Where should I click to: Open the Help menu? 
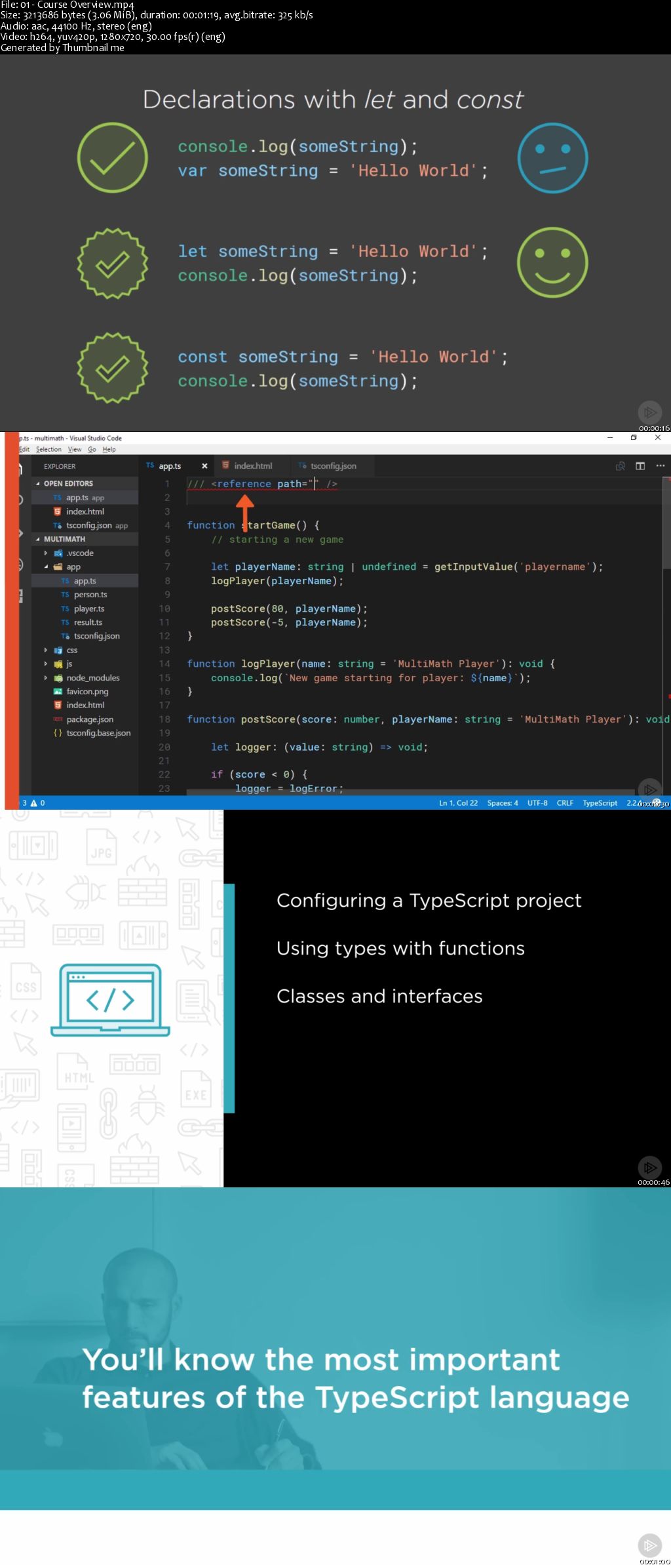[x=109, y=450]
